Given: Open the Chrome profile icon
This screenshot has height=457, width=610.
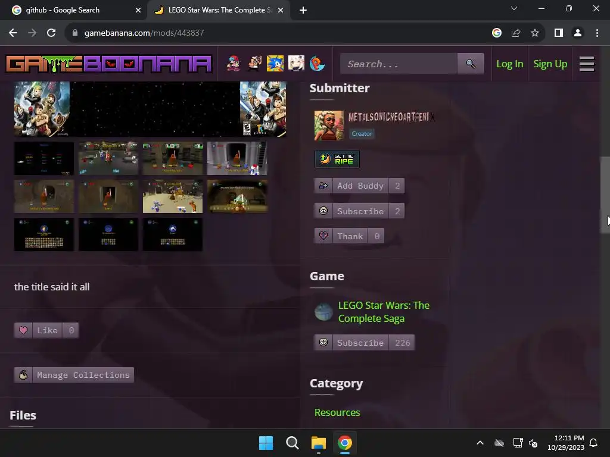Looking at the screenshot, I should [578, 33].
